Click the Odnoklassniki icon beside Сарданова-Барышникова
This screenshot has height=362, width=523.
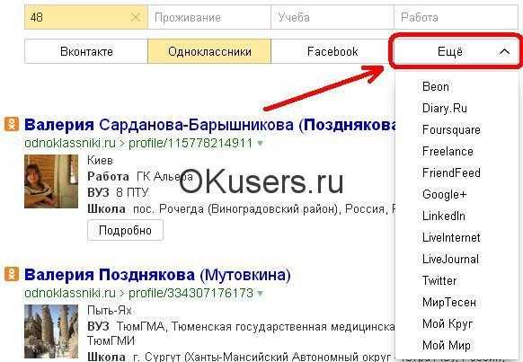click(12, 124)
